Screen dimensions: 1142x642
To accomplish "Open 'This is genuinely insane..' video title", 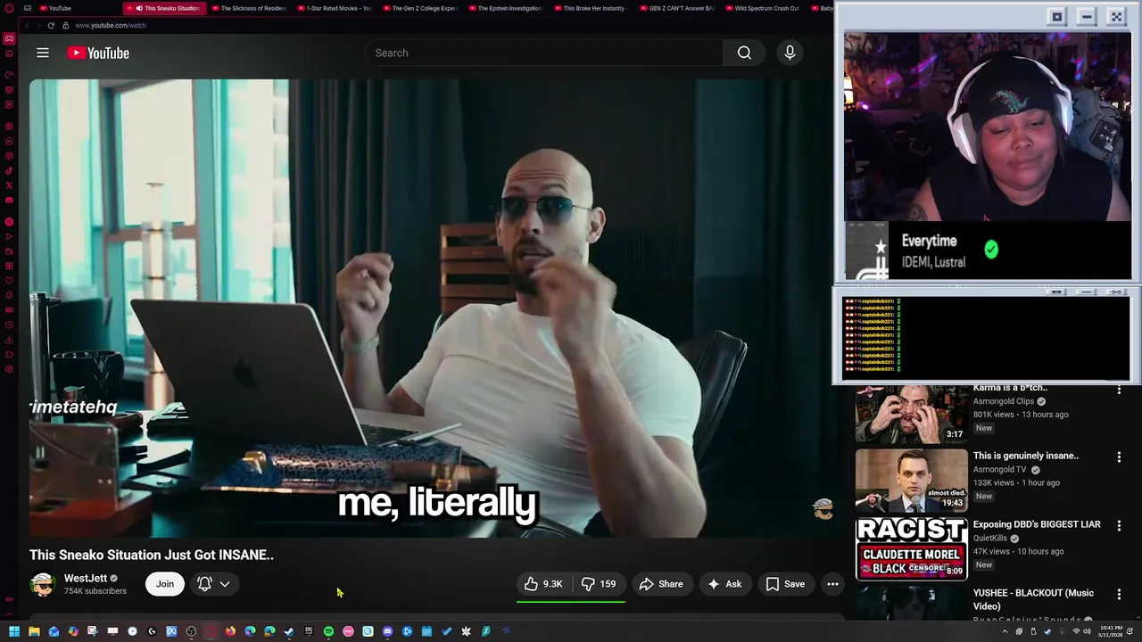I will point(1026,456).
